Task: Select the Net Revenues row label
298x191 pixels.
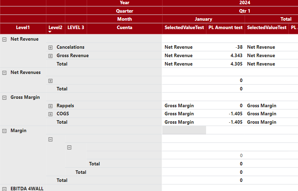Action: (26, 72)
